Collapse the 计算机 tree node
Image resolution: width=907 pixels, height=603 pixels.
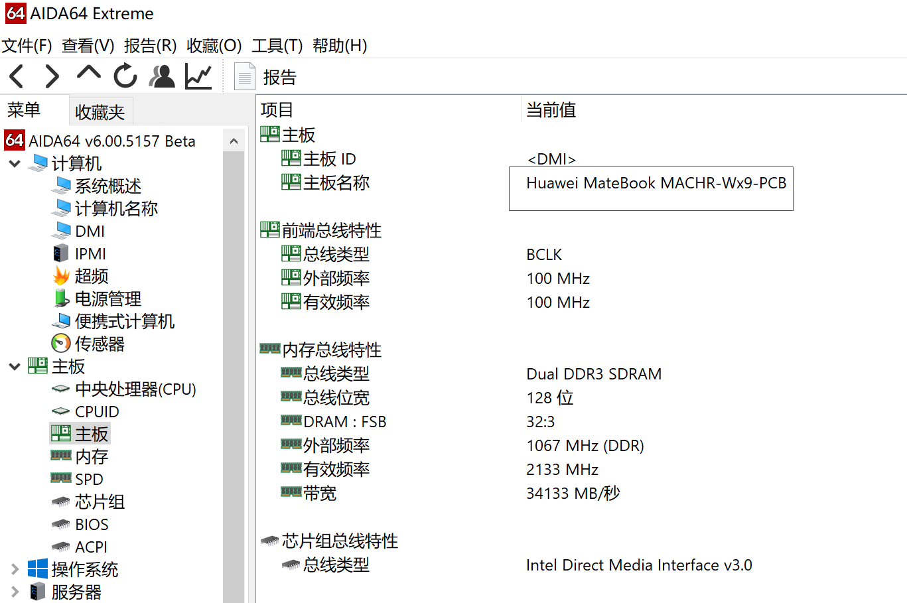(x=15, y=163)
